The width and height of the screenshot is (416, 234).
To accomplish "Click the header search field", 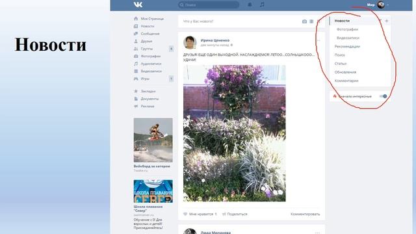I will (209, 5).
